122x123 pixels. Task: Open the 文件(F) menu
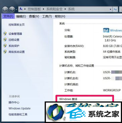tap(8, 16)
